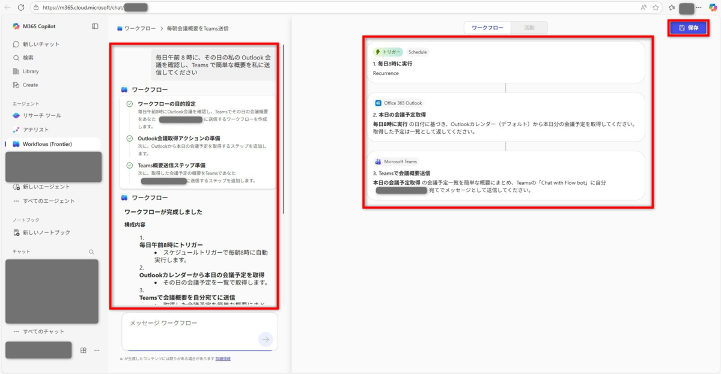Open the 1. 毎日8時に実行 step card
721x374 pixels.
tap(505, 62)
